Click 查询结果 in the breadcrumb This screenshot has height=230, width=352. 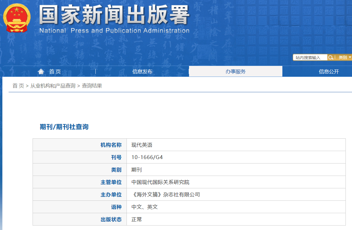[92, 86]
